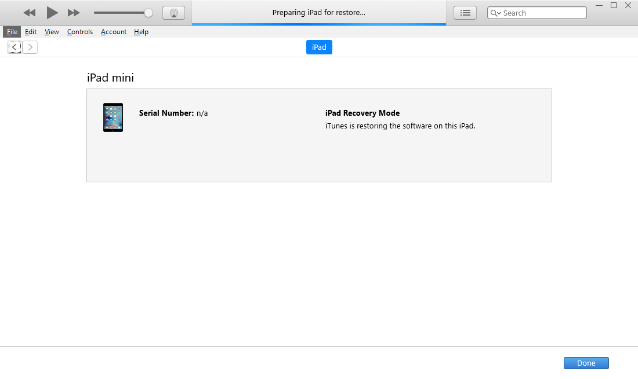Click the Done button
This screenshot has height=379, width=638.
coord(586,363)
